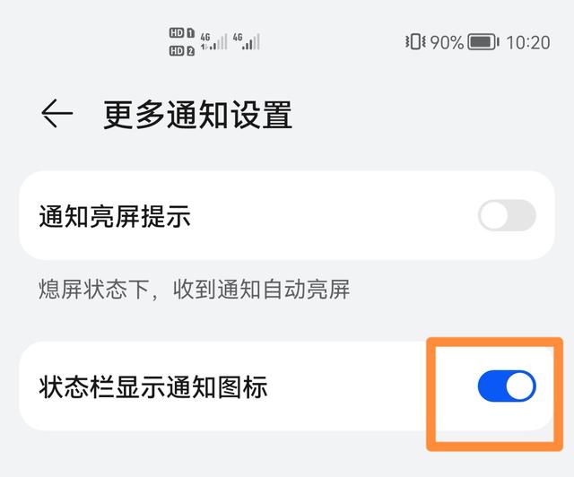Tap the second SIM 4G signal bars
The height and width of the screenshot is (477, 574).
point(247,41)
